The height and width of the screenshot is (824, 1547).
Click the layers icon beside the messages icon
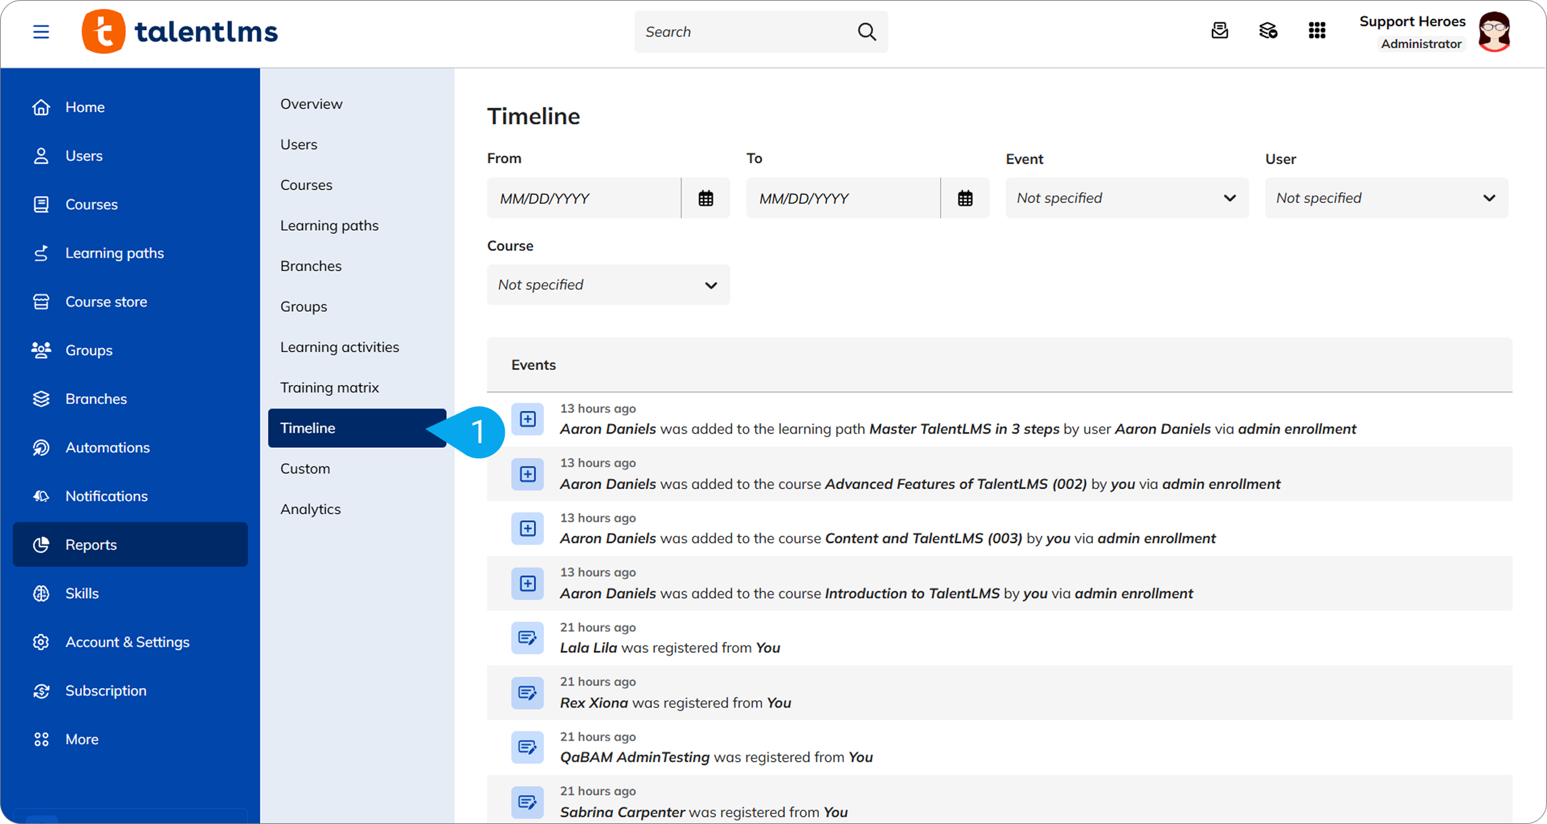1268,31
